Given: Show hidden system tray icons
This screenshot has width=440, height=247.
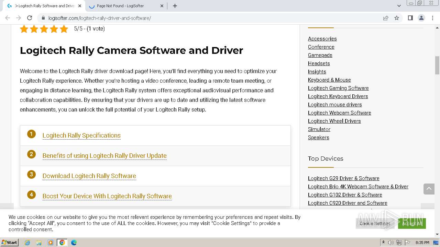Looking at the screenshot, I should (384, 243).
